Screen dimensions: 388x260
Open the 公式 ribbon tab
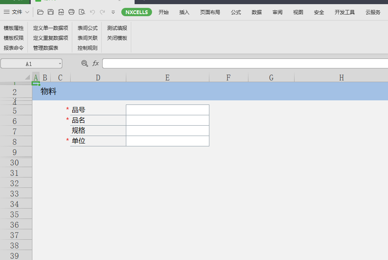(x=236, y=12)
